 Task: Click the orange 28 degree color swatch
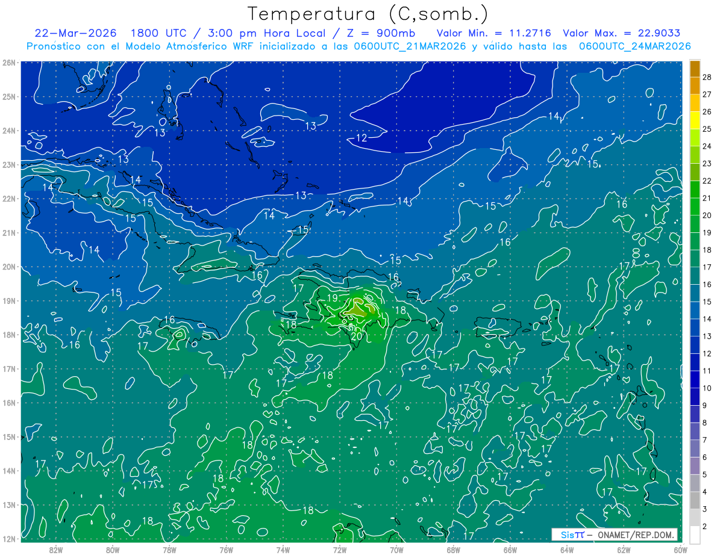pyautogui.click(x=695, y=69)
